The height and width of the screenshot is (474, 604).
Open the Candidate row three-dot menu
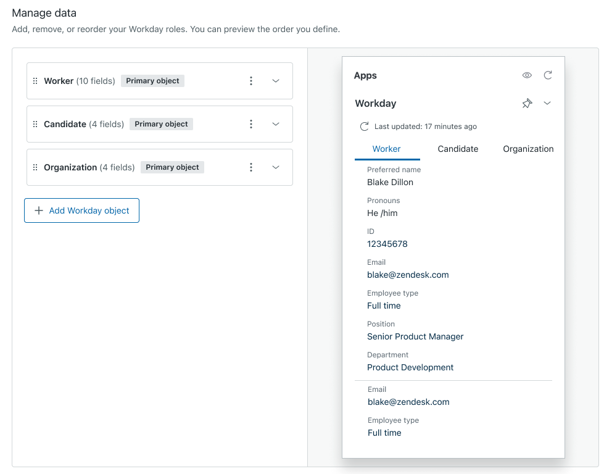250,124
